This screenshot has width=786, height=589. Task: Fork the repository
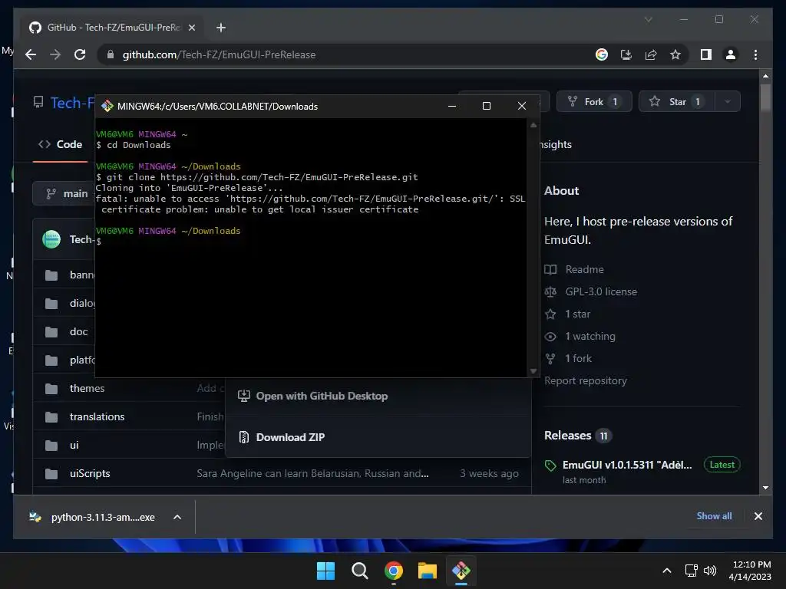tap(594, 102)
